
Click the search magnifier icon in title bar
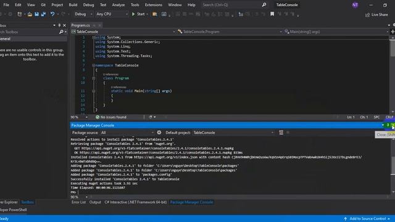[264, 5]
